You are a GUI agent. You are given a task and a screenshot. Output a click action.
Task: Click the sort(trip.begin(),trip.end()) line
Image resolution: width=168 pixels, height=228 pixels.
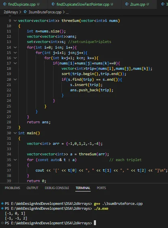pos(94,74)
